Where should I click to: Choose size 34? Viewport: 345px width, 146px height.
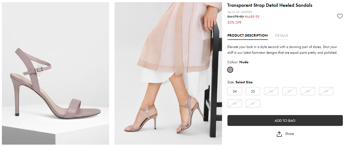tap(235, 91)
